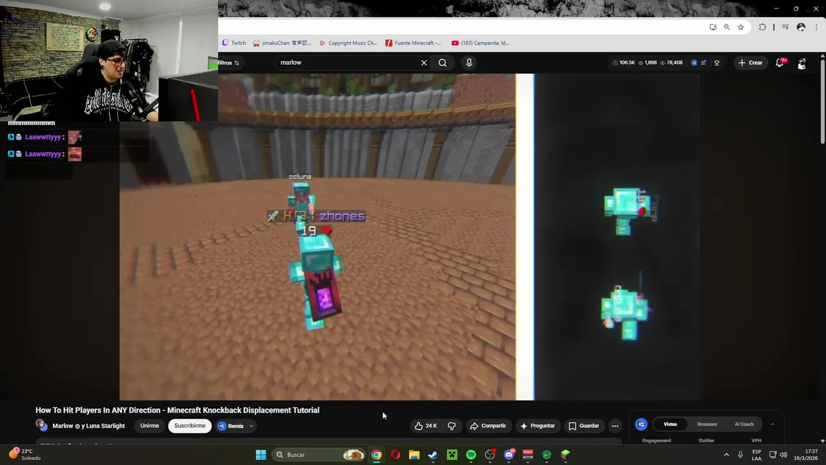Open Discord from the taskbar
Screen dimensions: 826x465
[x=509, y=455]
